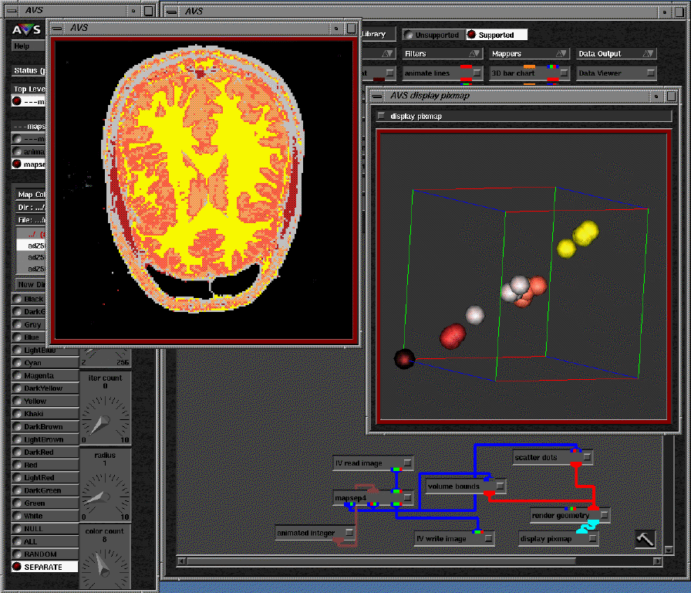
Task: Select the Unsupported library radio button
Action: tap(409, 35)
